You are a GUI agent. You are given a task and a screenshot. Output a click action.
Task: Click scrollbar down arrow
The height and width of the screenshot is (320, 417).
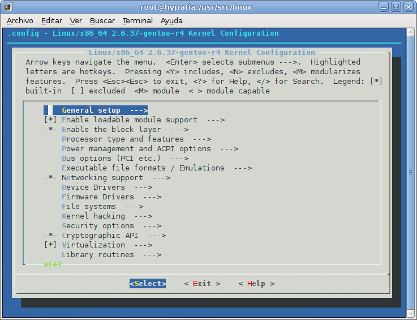click(410, 313)
